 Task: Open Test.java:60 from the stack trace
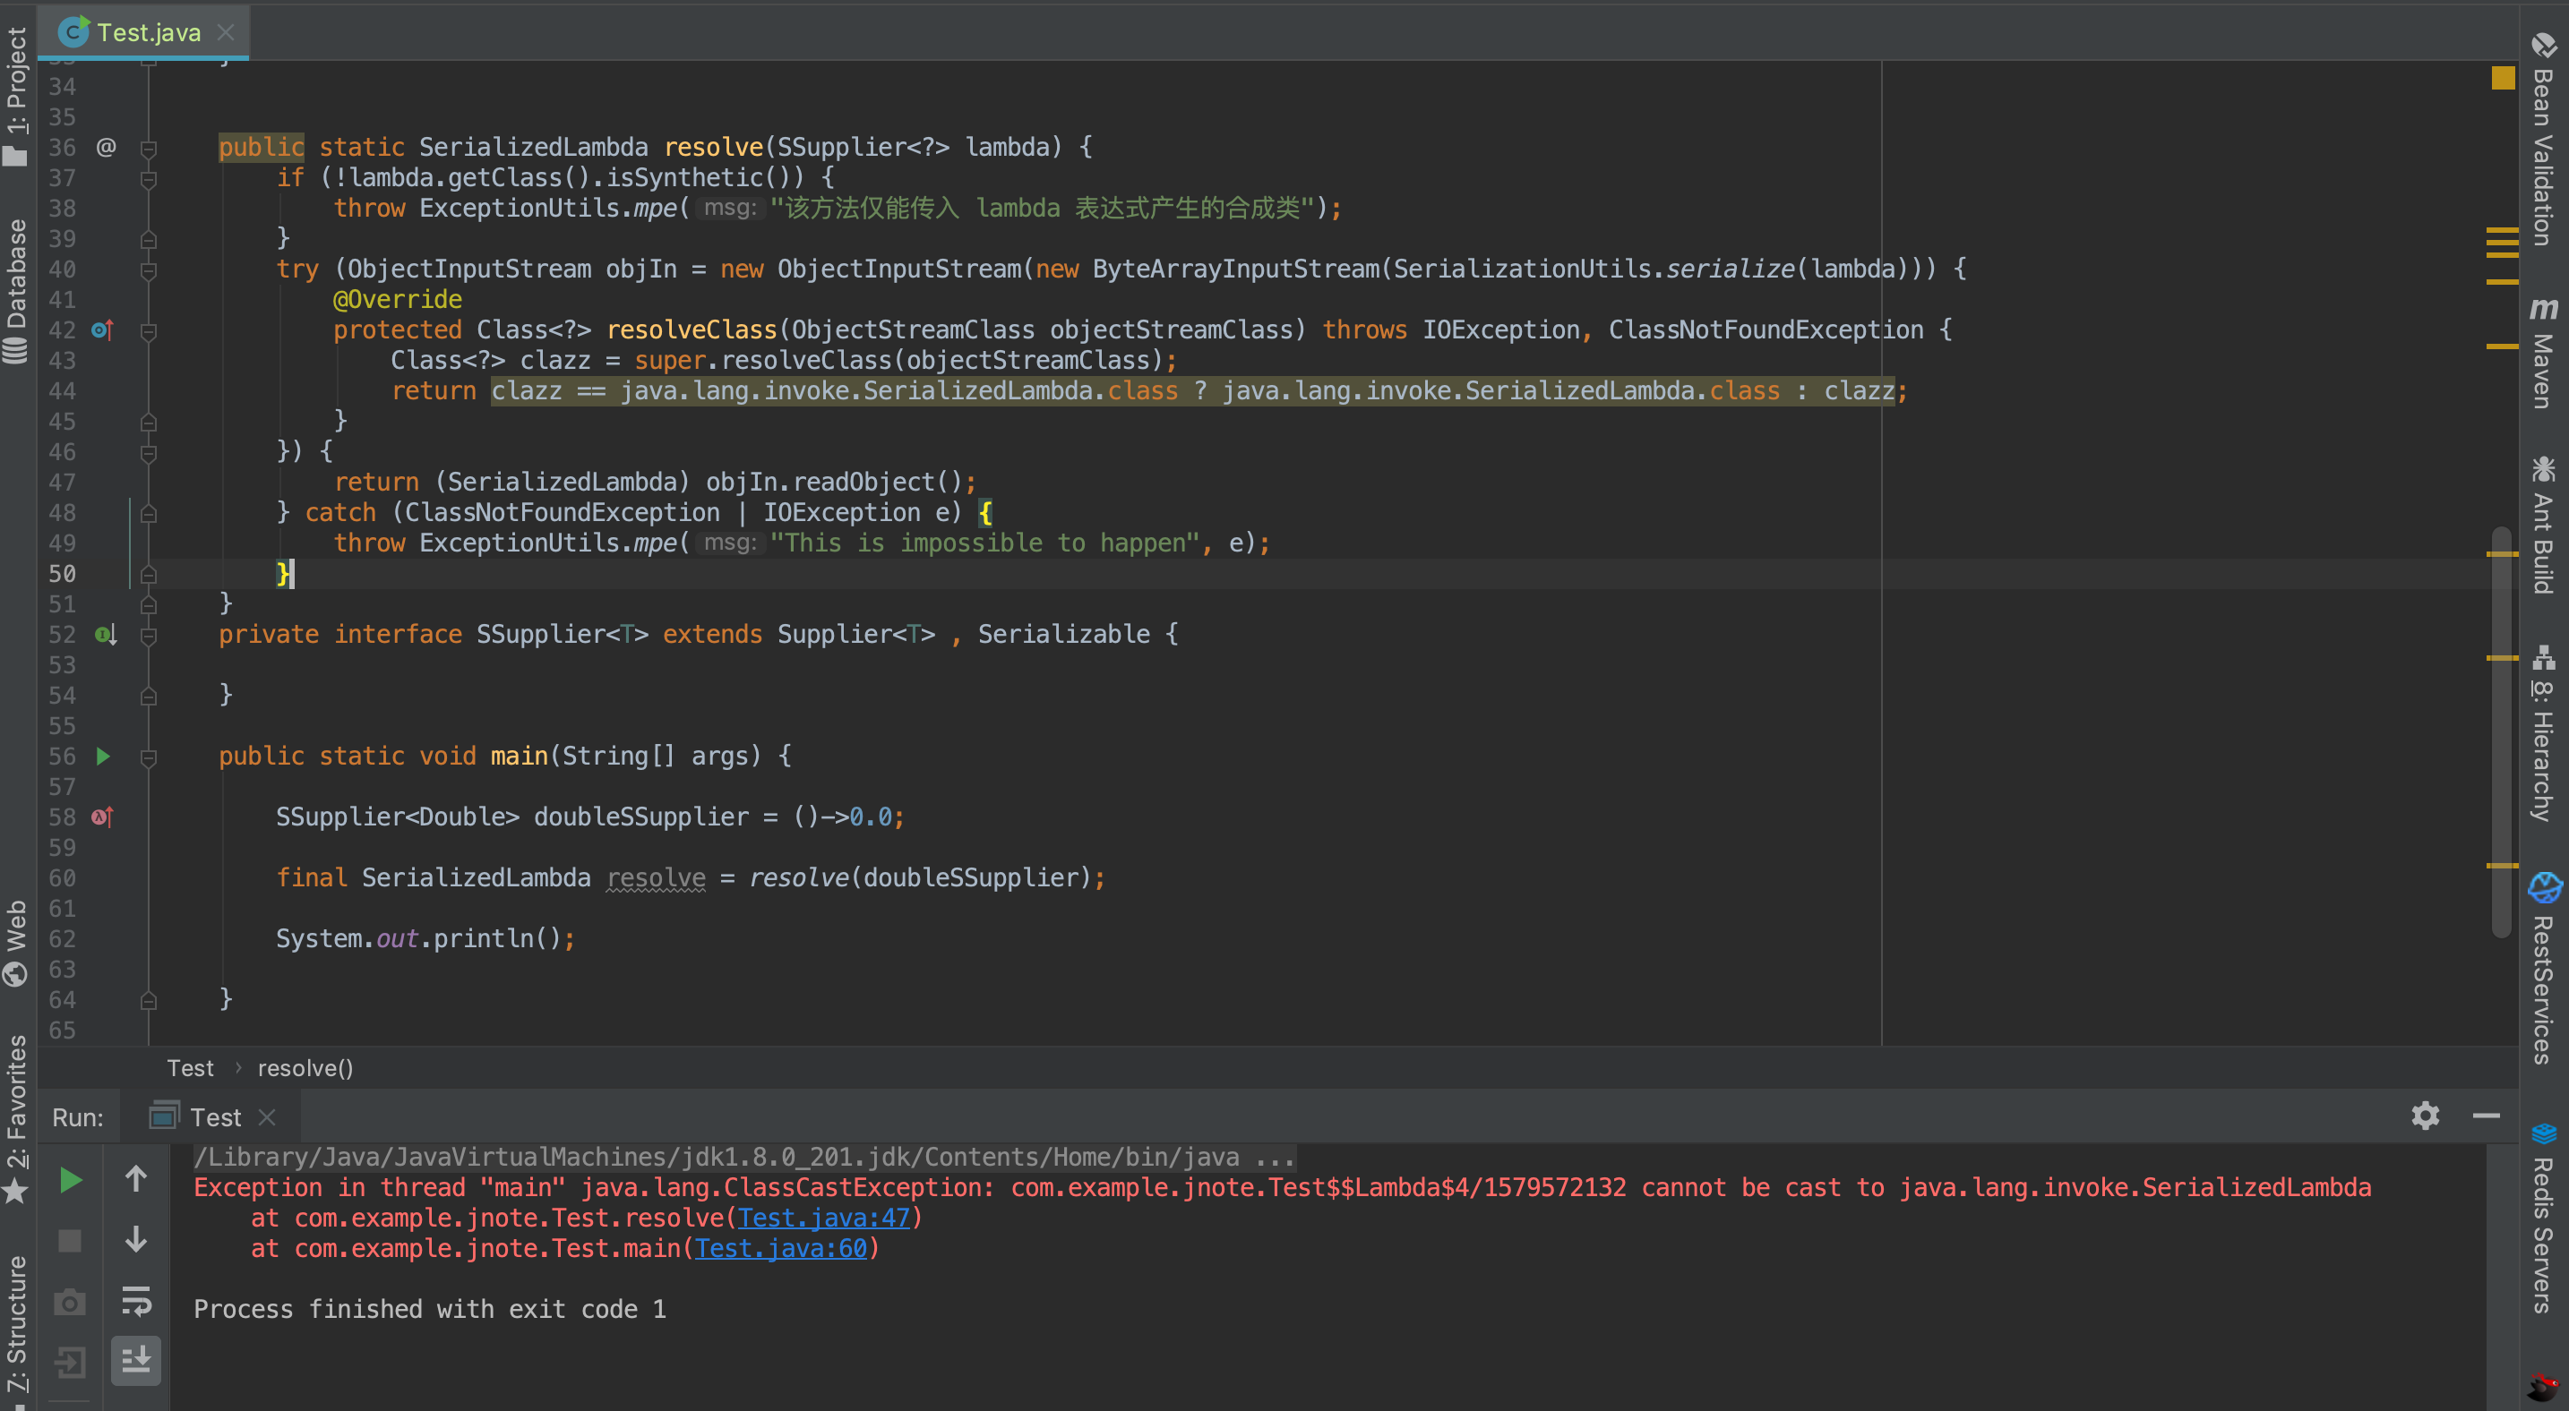coord(782,1247)
